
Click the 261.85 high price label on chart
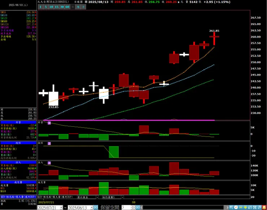[214, 31]
